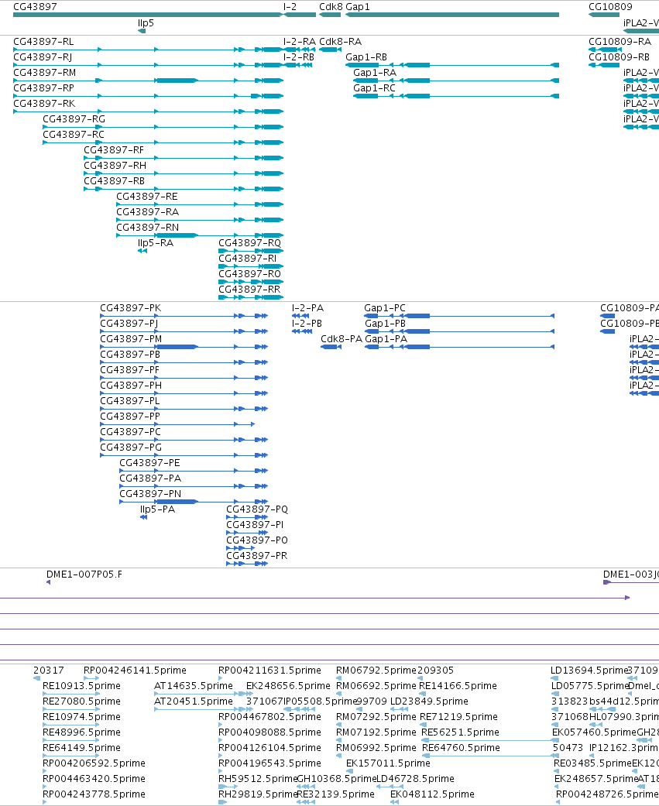The height and width of the screenshot is (806, 659).
Task: Click transcript CG43897-RH label
Action: pyautogui.click(x=115, y=165)
